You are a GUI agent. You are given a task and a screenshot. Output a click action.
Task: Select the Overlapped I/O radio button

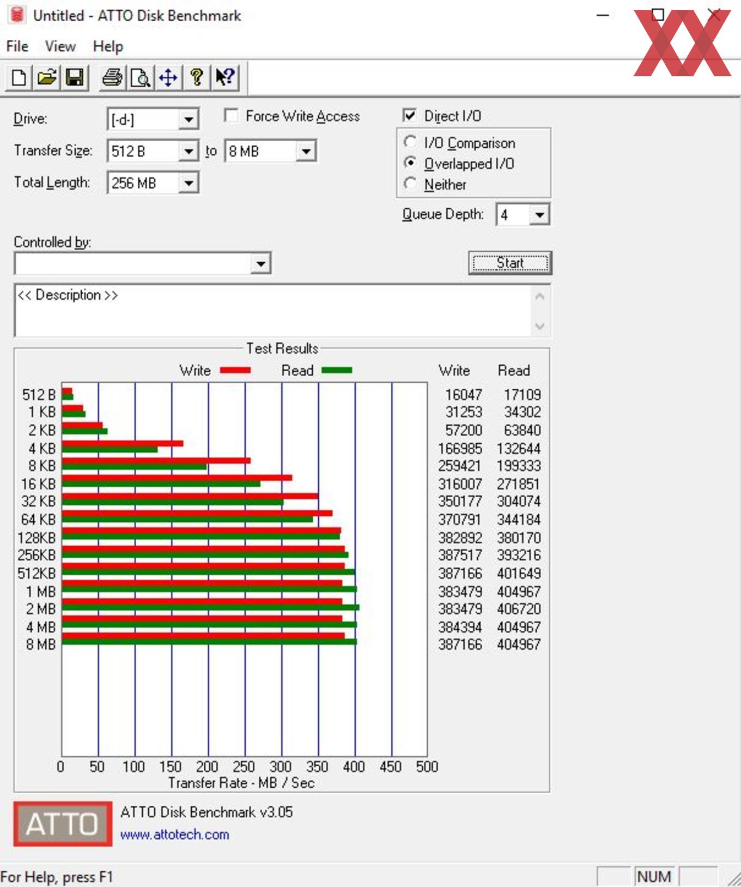pos(410,162)
